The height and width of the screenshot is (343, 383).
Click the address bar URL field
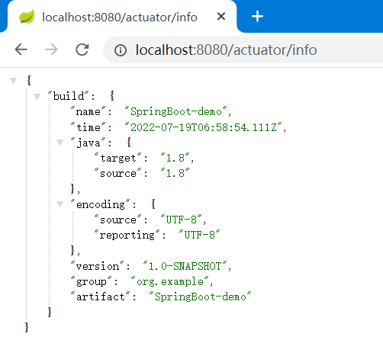point(243,50)
